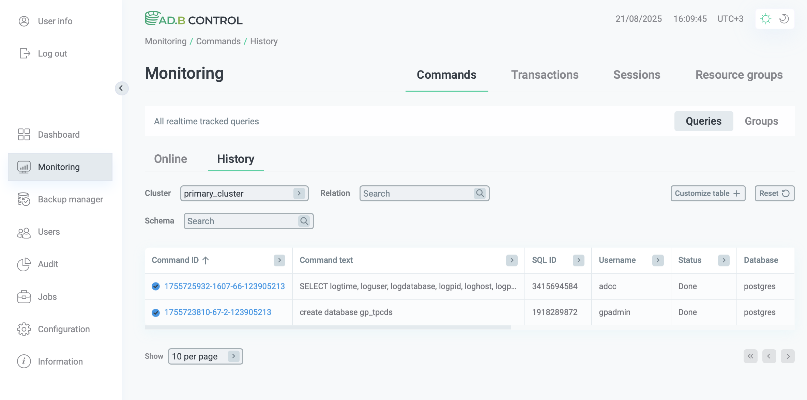Open the Cluster primary_cluster selector
This screenshot has height=400, width=807.
coord(299,193)
